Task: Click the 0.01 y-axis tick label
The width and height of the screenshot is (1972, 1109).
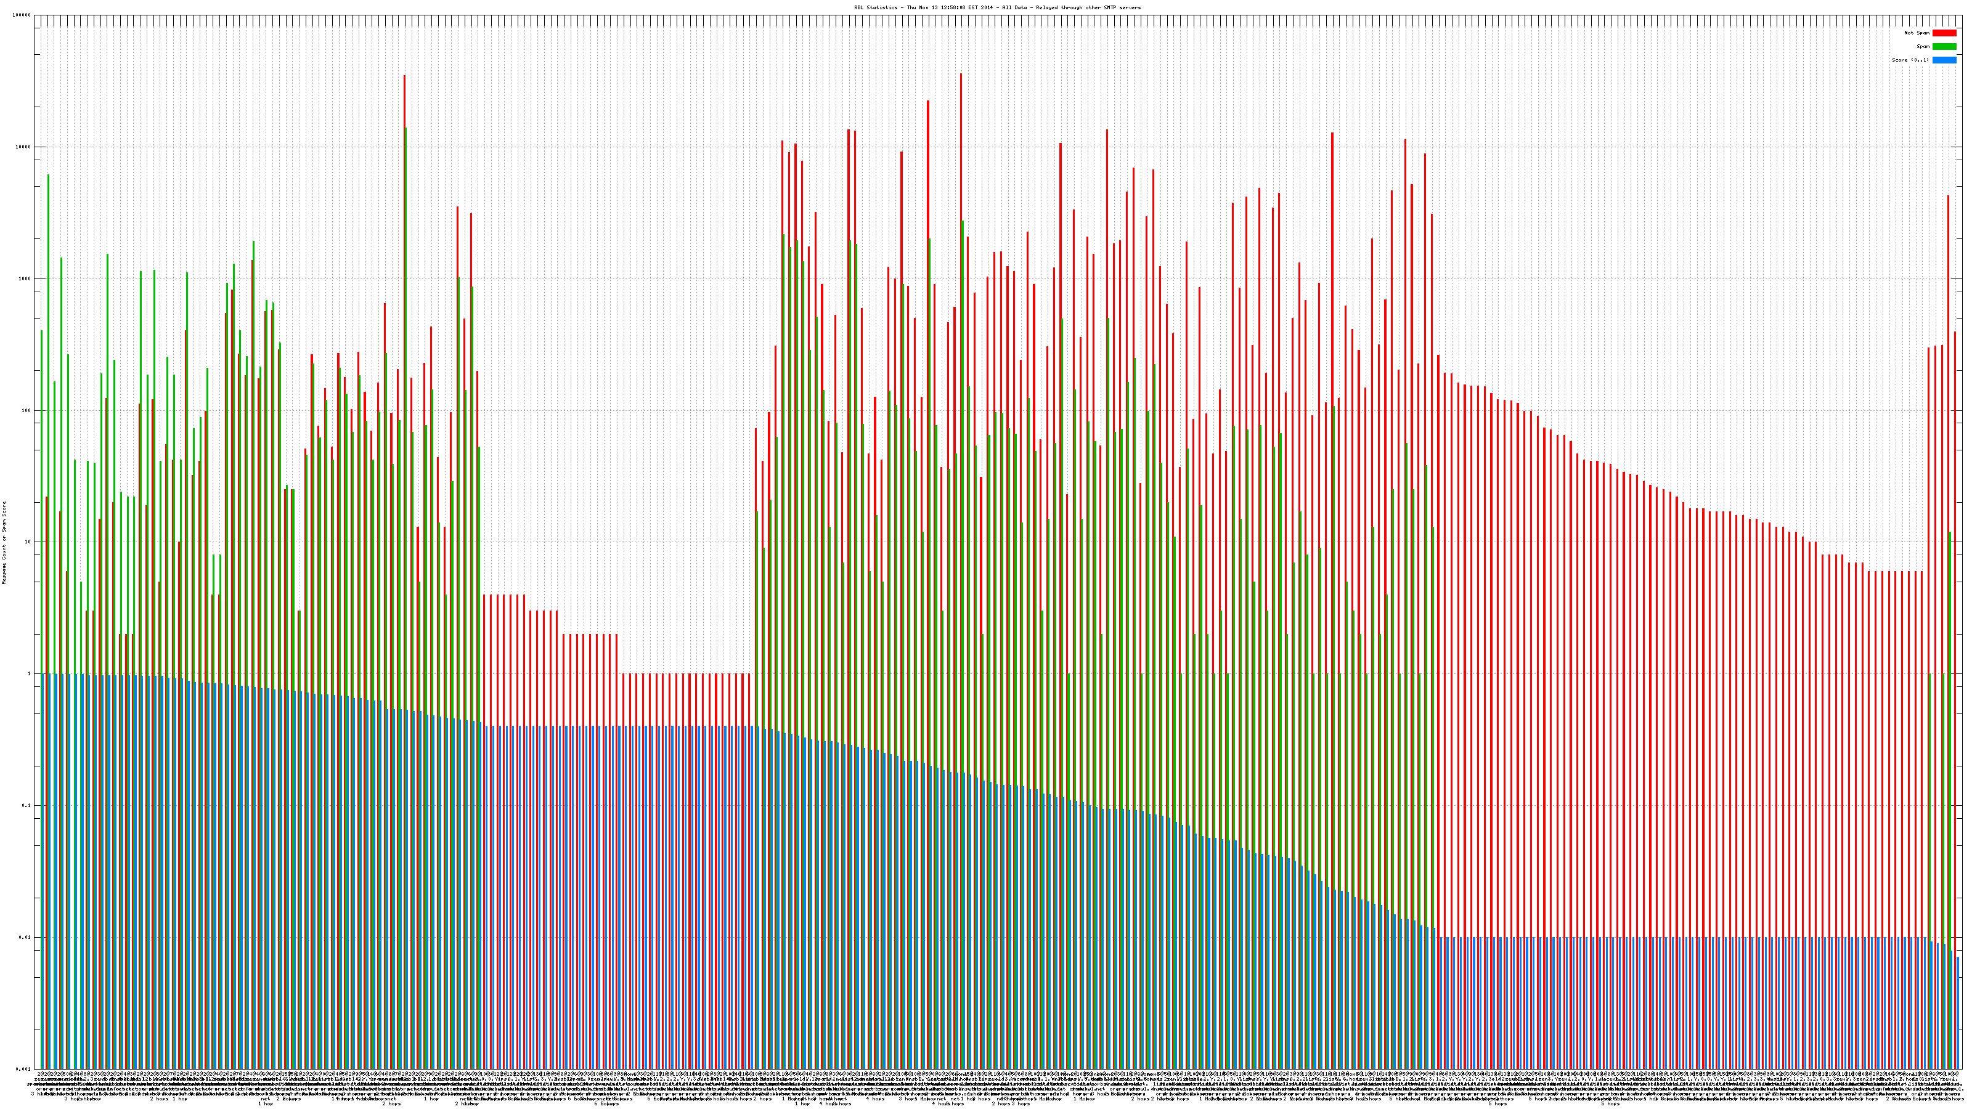Action: click(x=25, y=936)
